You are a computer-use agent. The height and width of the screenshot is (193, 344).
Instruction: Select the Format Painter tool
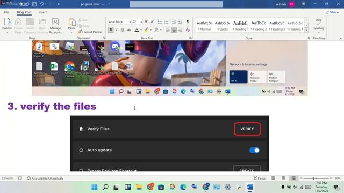point(90,32)
